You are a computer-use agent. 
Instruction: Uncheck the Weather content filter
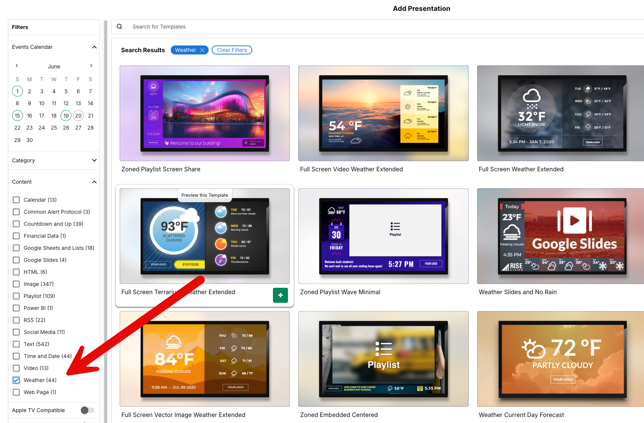point(16,380)
